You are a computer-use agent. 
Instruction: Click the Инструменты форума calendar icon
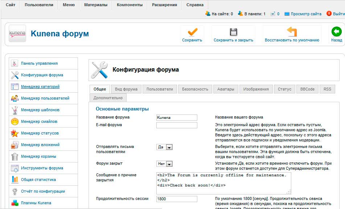click(x=15, y=168)
